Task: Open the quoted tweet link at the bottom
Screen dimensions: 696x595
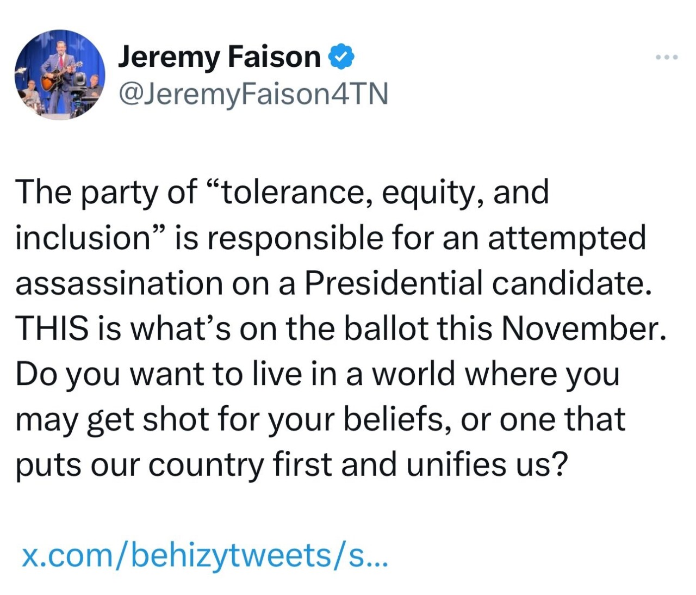Action: click(204, 556)
